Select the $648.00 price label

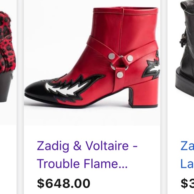coord(64,183)
